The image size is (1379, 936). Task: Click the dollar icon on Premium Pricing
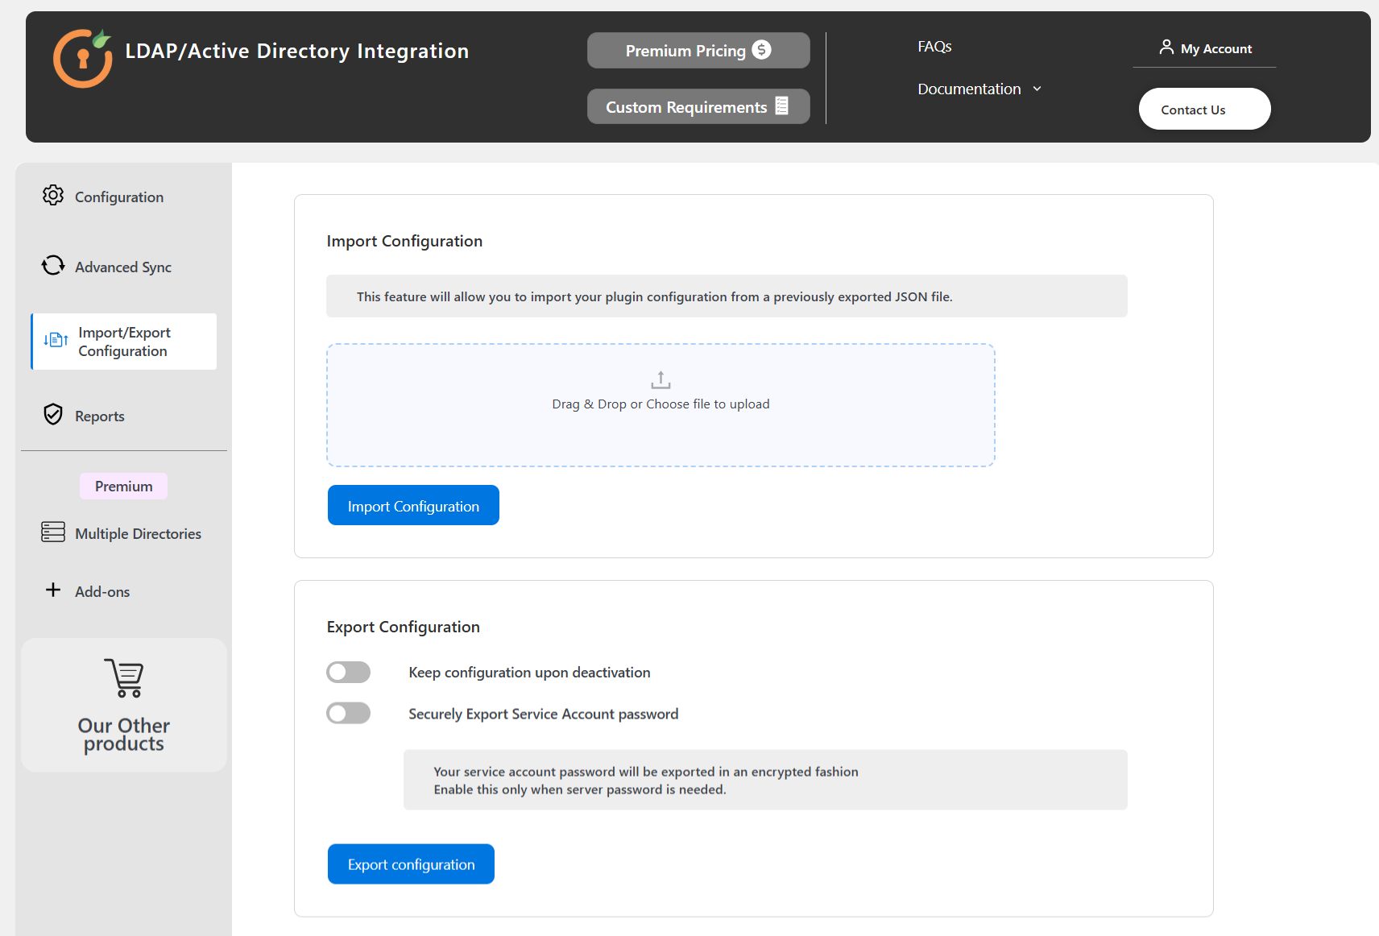click(760, 50)
